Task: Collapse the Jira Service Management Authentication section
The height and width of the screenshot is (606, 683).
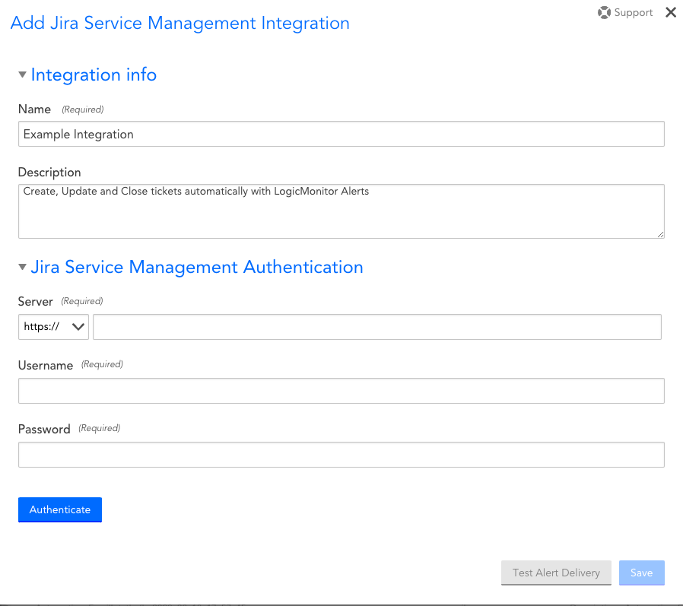Action: 22,267
